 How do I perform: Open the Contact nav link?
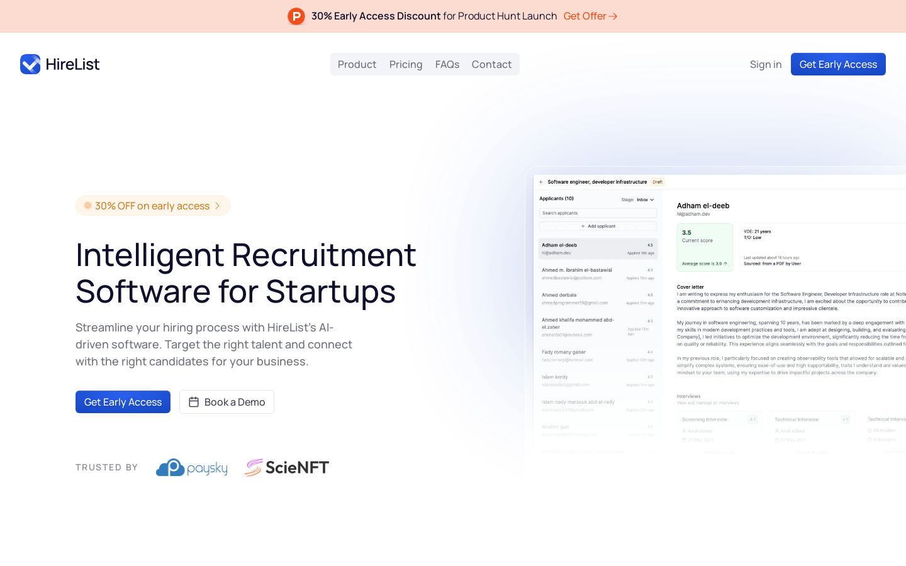pyautogui.click(x=491, y=64)
